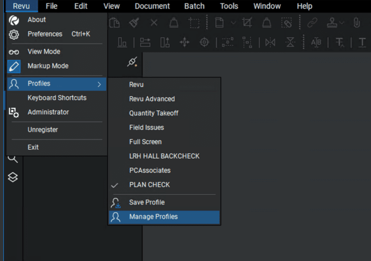Viewport: 371px width, 261px height.
Task: Open the Stamp tool dropdown arrow
Action: (342, 23)
